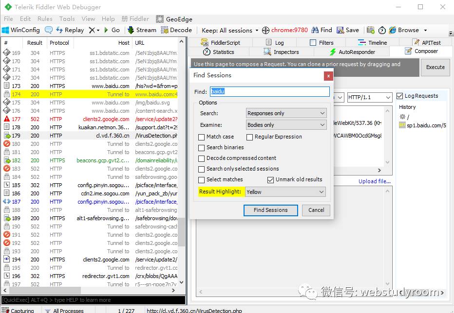This screenshot has height=313, width=454.
Task: Click the timer stopwatch icon
Action: (x=382, y=30)
